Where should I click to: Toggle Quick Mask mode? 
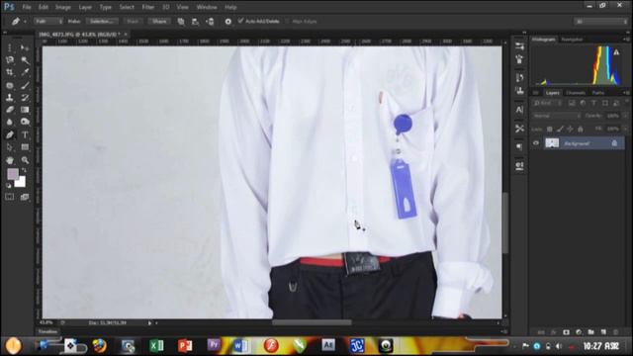tap(9, 197)
